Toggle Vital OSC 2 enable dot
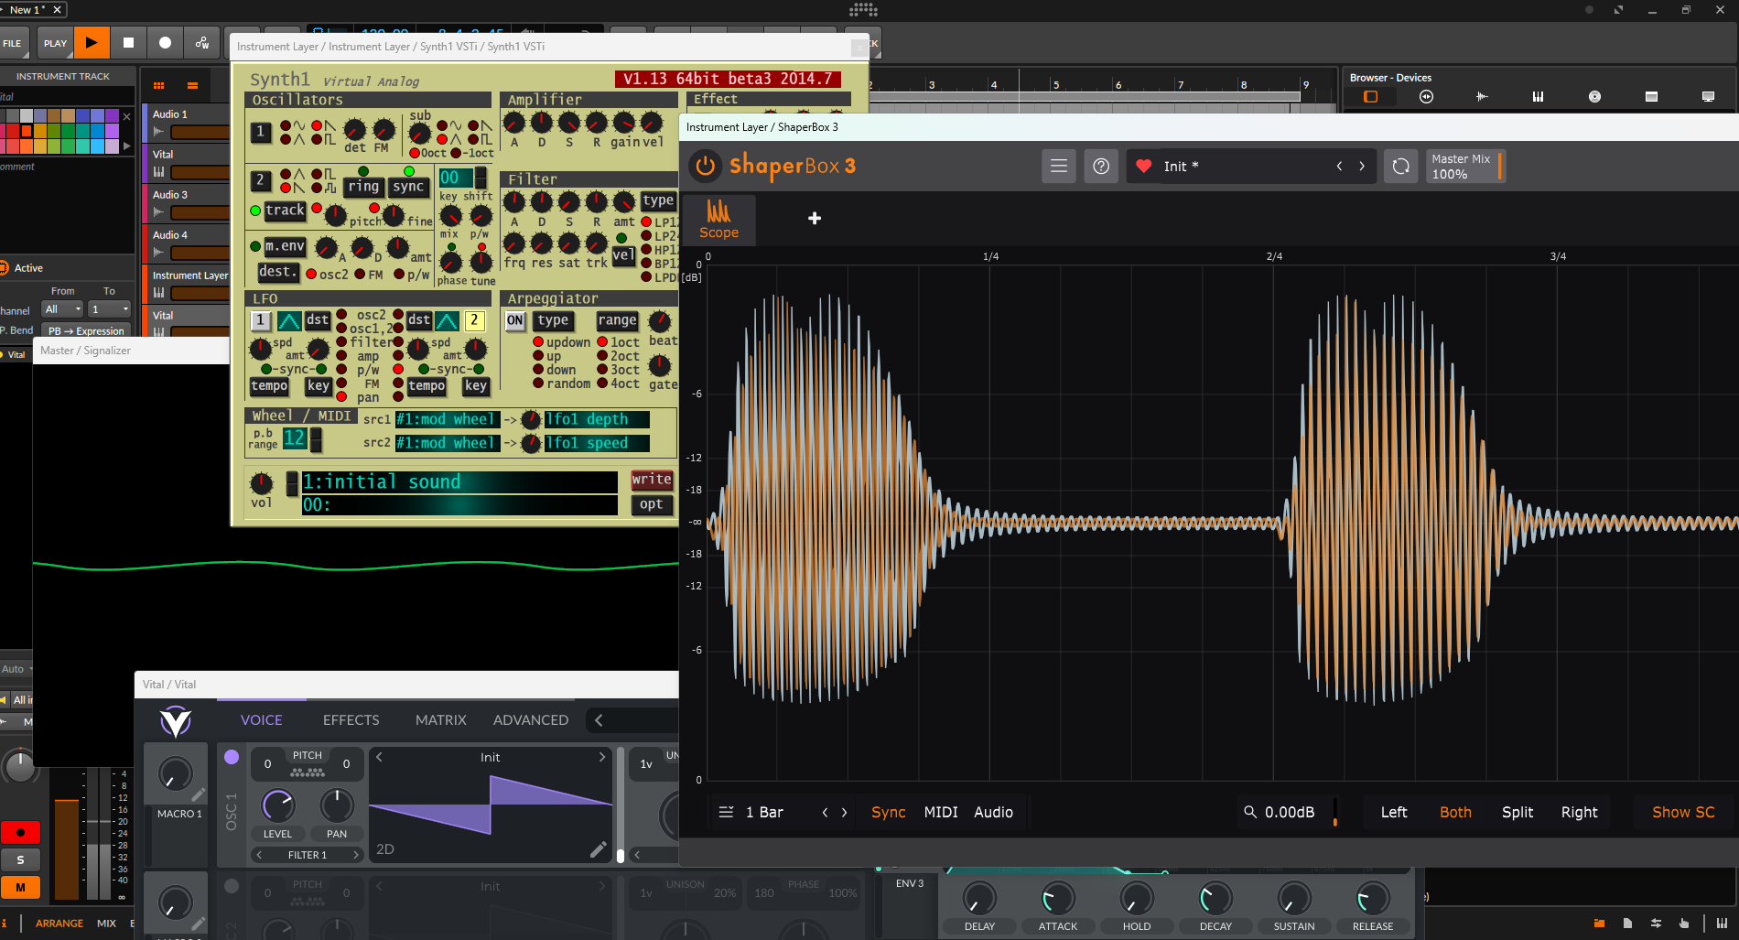Image resolution: width=1739 pixels, height=940 pixels. point(232,886)
